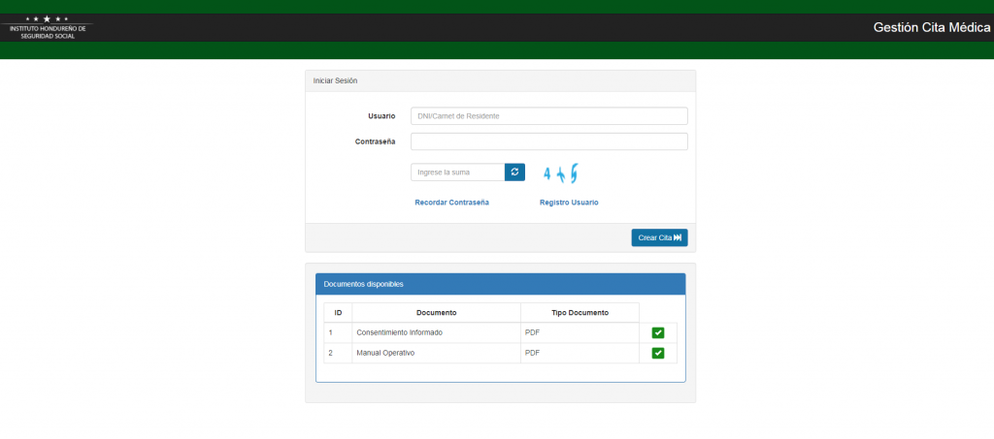The width and height of the screenshot is (994, 439).
Task: Open the Recordar Contraseña link
Action: pyautogui.click(x=451, y=203)
